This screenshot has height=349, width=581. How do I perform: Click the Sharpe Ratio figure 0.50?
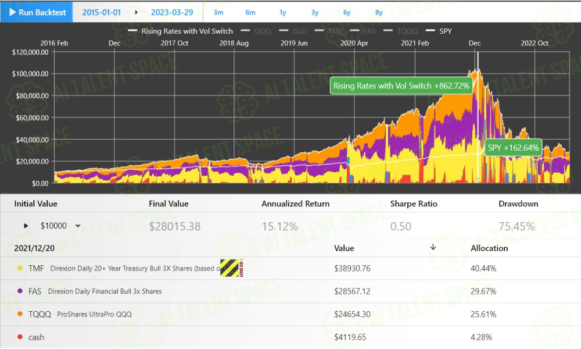click(x=400, y=226)
